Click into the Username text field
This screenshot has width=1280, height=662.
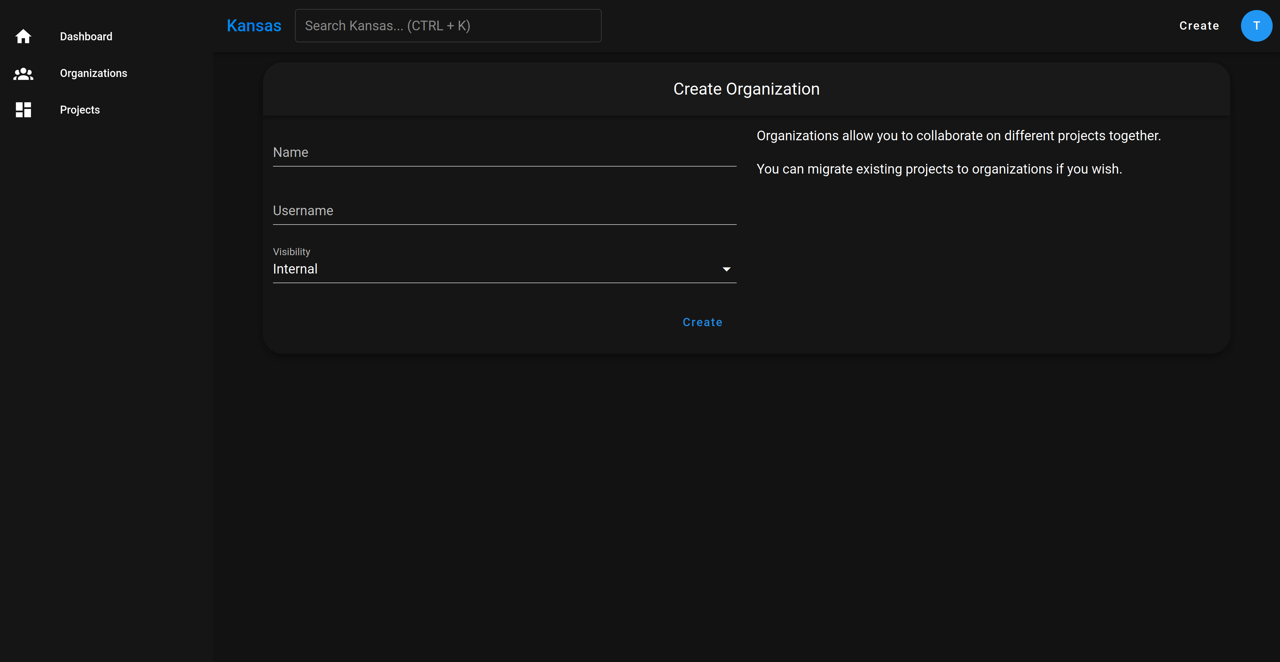pos(504,211)
